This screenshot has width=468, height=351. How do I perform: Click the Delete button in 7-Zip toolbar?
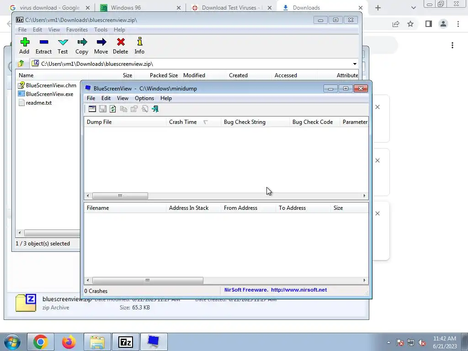[x=121, y=46]
